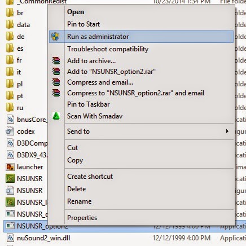Image resolution: width=246 pixels, height=246 pixels.
Task: Select Run as administrator
Action: pyautogui.click(x=141, y=37)
